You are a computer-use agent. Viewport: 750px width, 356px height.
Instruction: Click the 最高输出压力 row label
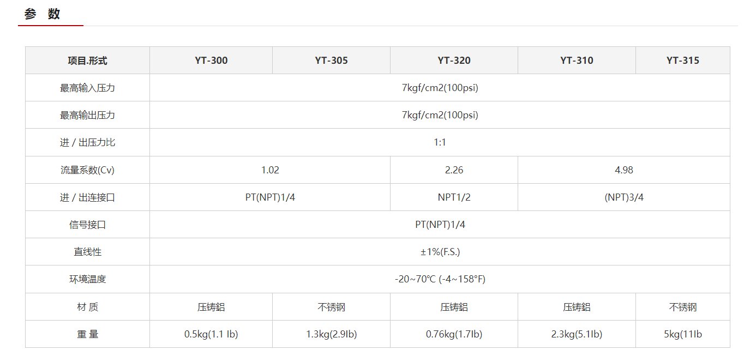tap(87, 115)
